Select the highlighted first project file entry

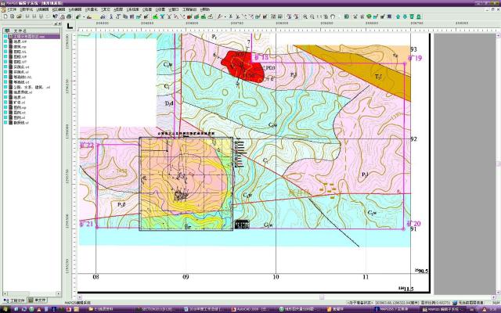pyautogui.click(x=30, y=37)
